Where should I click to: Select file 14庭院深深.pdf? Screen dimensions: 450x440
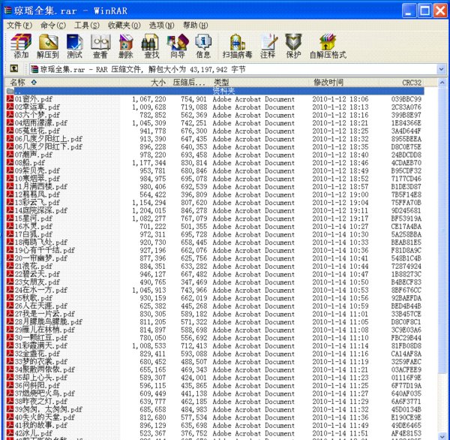pyautogui.click(x=41, y=210)
